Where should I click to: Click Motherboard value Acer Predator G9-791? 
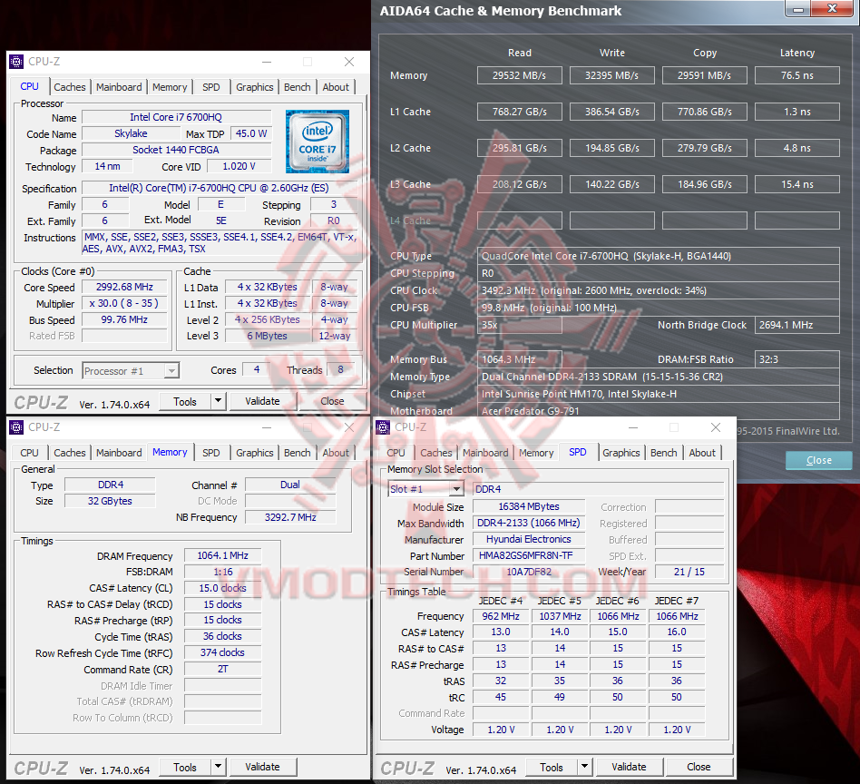click(x=659, y=411)
